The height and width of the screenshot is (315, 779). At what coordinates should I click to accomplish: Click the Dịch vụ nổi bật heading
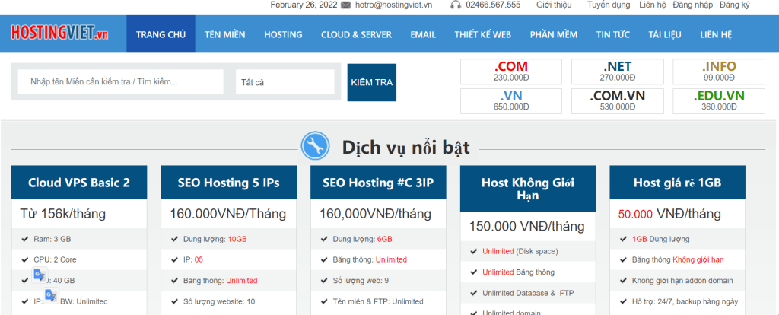tap(406, 147)
